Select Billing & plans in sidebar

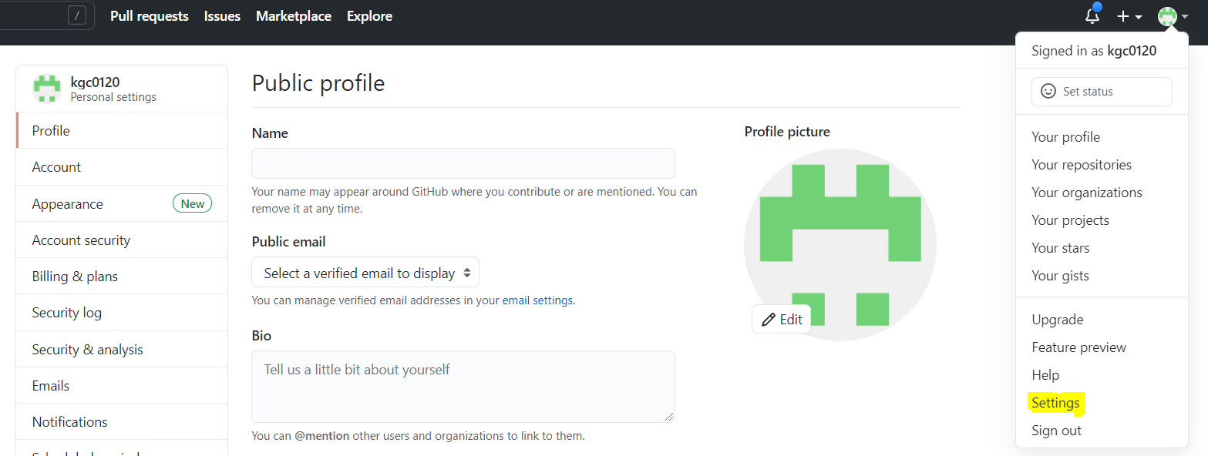122,276
